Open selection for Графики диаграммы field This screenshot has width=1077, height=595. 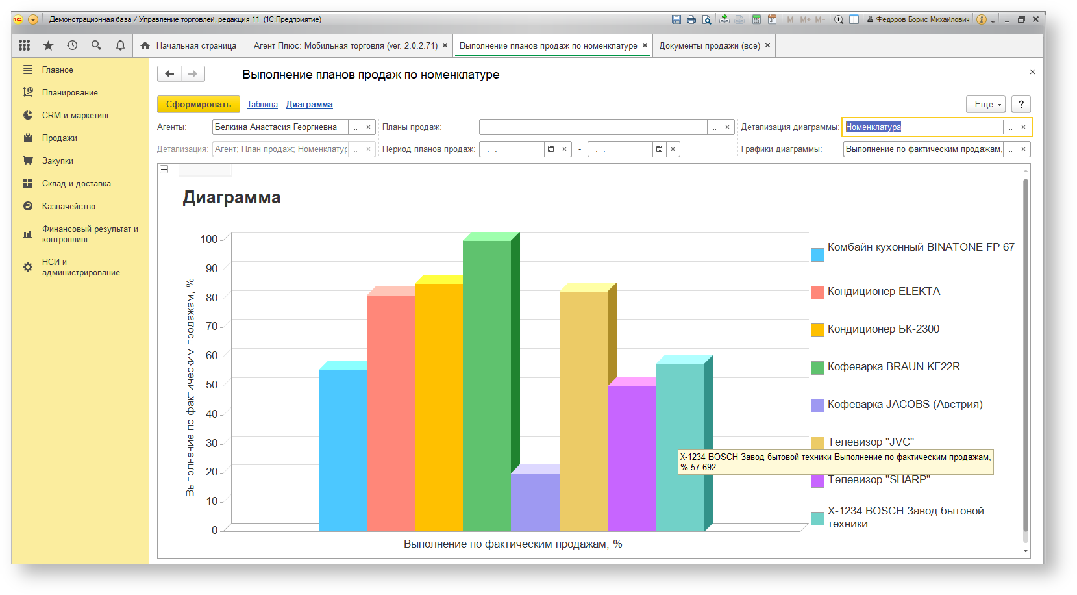click(1009, 149)
